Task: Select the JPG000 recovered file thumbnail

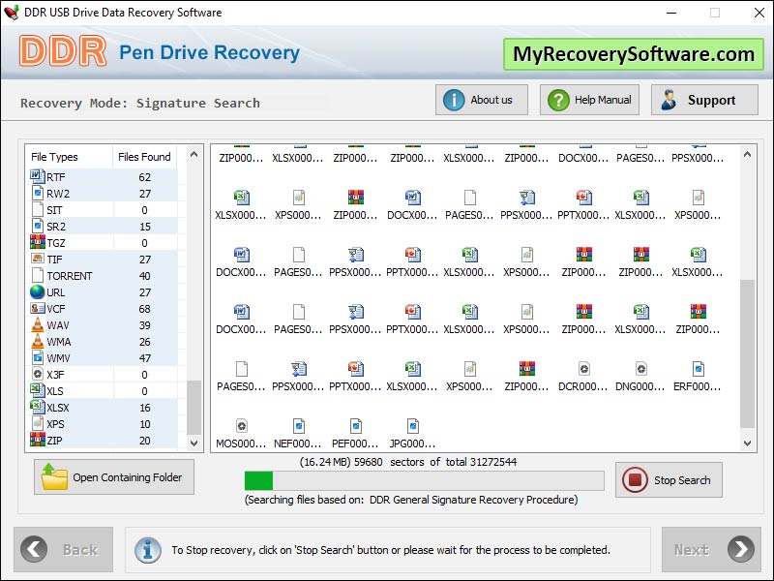Action: 412,427
